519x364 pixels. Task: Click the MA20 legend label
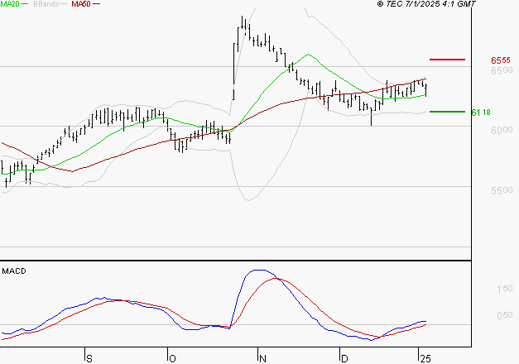tap(10, 4)
